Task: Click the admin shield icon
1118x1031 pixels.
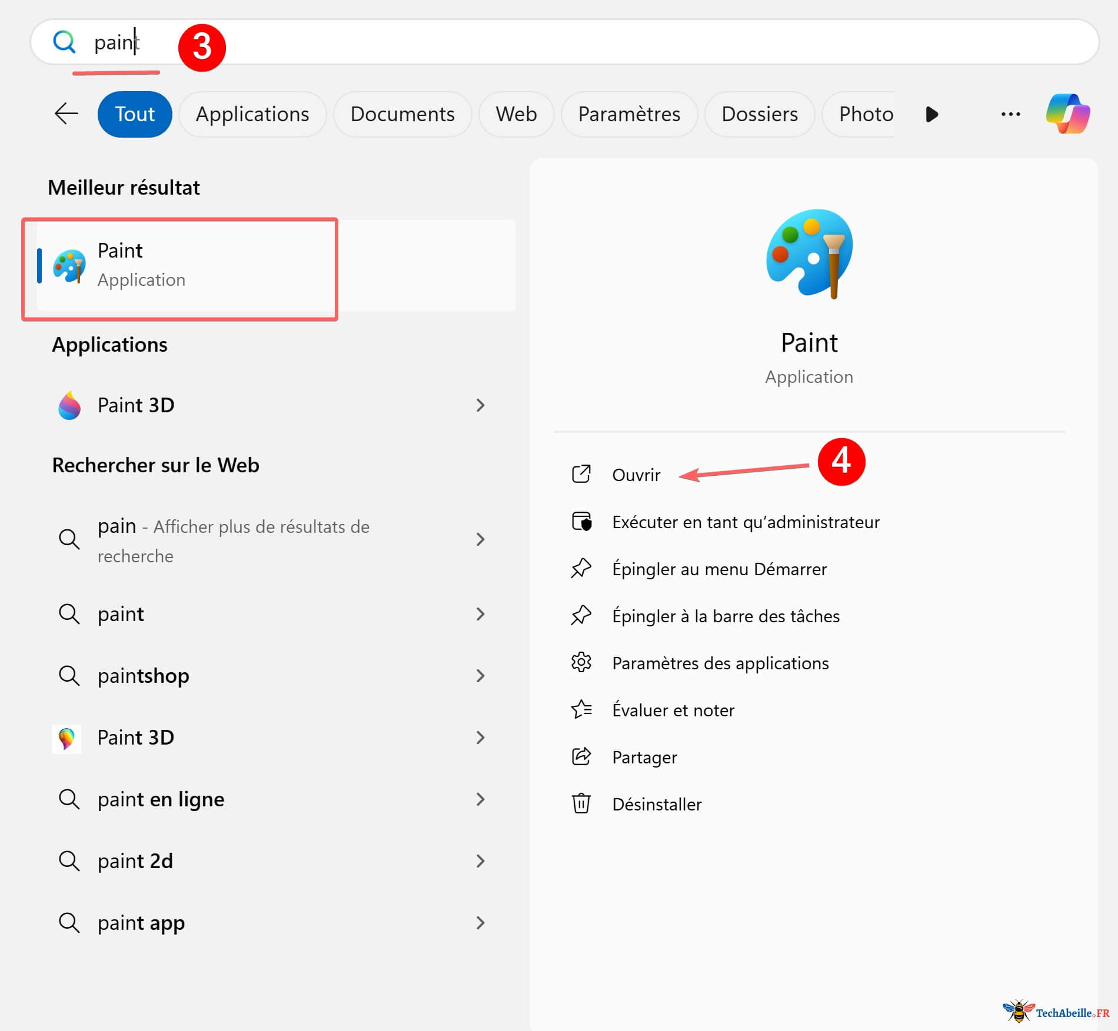Action: (581, 522)
